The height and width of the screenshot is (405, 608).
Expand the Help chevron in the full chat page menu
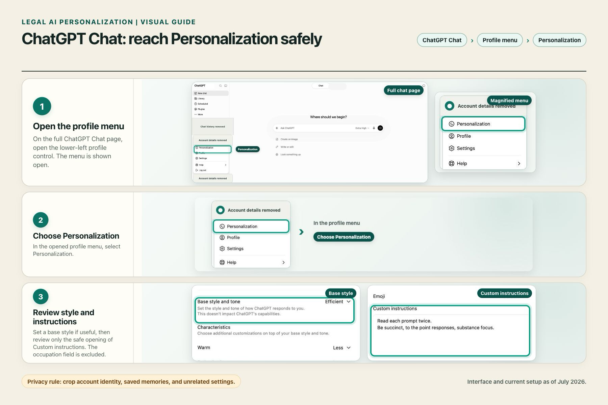226,165
